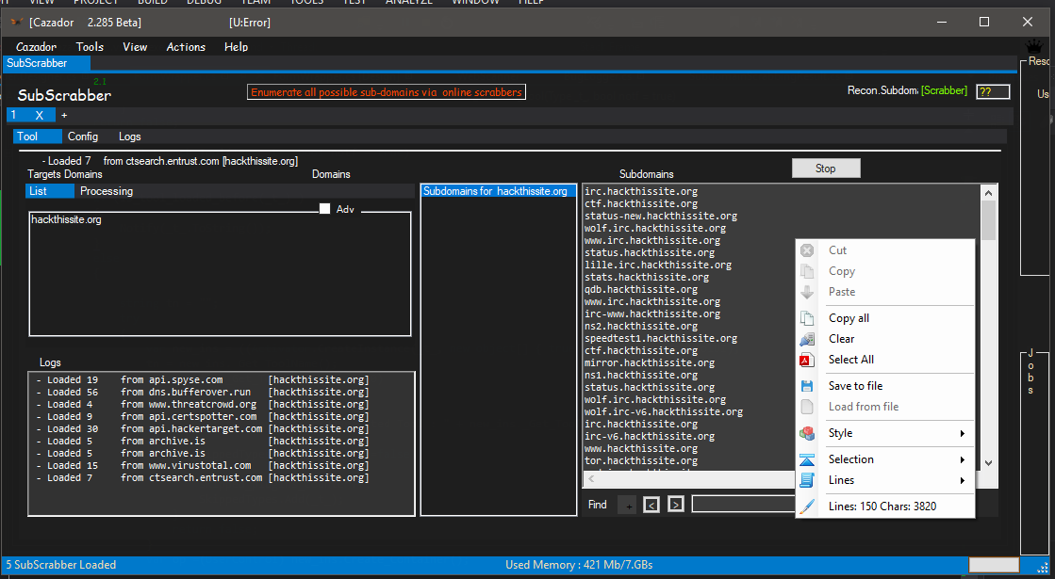Image resolution: width=1055 pixels, height=579 pixels.
Task: Click status-new.hackthissite.org in subdomains list
Action: coord(661,217)
